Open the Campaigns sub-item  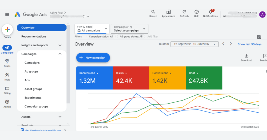point(32,63)
